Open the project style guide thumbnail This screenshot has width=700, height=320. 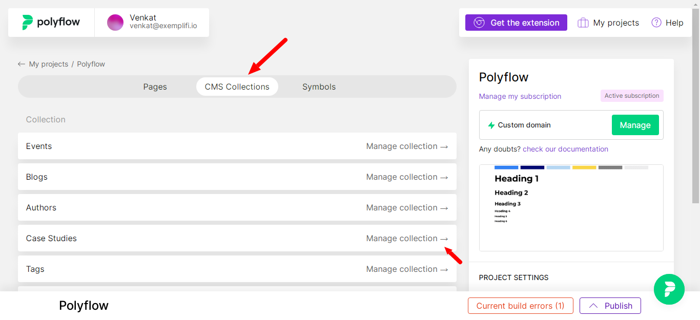click(x=571, y=208)
